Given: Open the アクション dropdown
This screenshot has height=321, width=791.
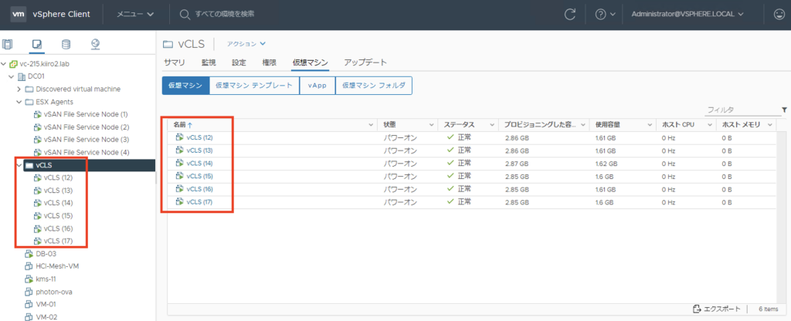Looking at the screenshot, I should pyautogui.click(x=246, y=44).
